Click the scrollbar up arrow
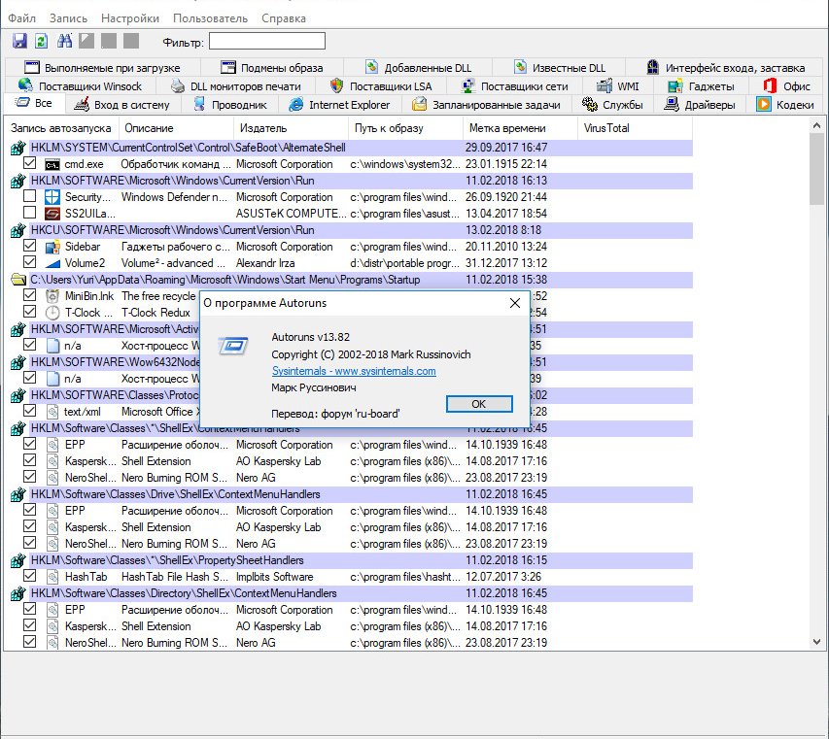This screenshot has width=829, height=739. [x=816, y=126]
